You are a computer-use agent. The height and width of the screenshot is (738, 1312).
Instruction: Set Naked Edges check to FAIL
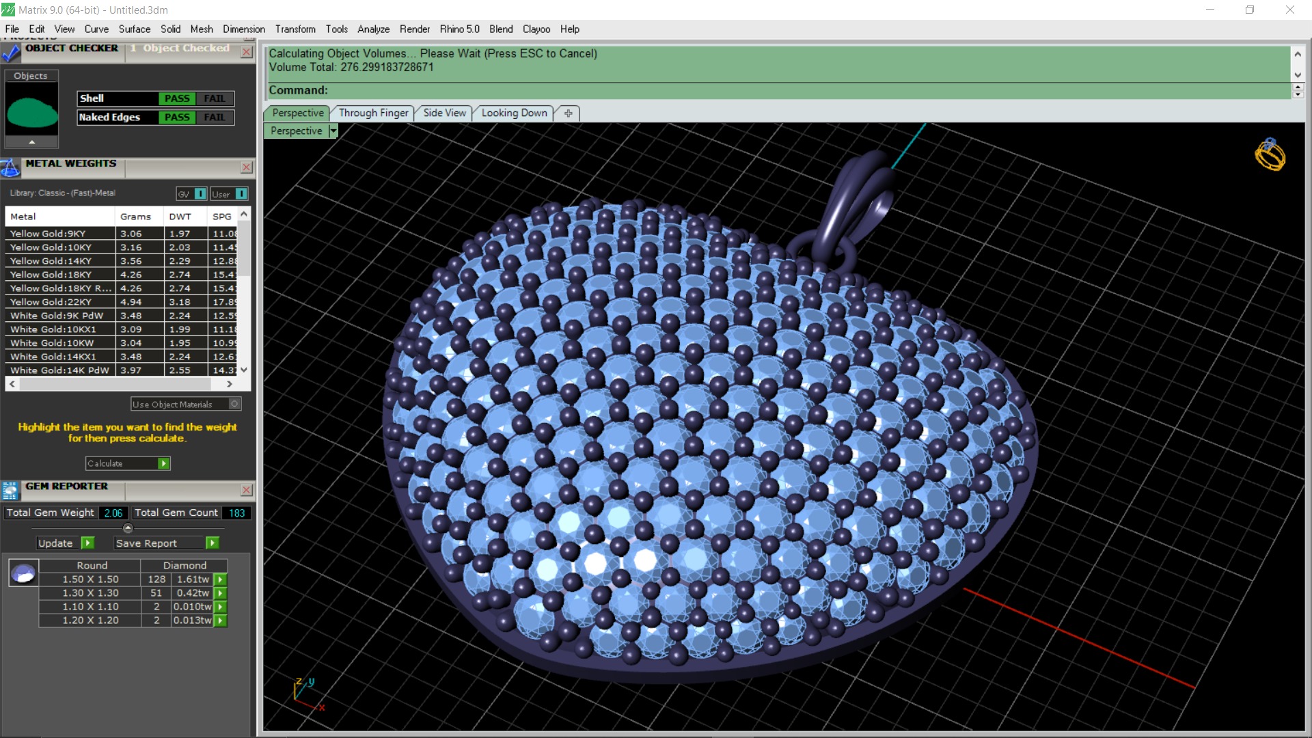tap(215, 118)
